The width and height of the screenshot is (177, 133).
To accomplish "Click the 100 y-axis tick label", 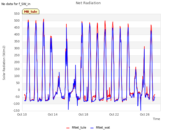I will click(x=17, y=76).
